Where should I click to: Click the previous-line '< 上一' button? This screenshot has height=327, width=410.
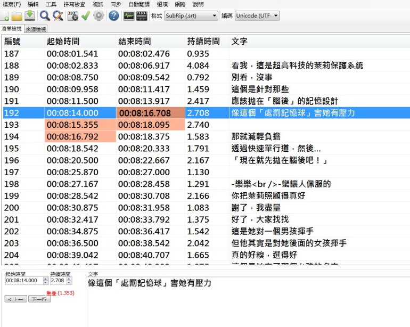pos(15,299)
